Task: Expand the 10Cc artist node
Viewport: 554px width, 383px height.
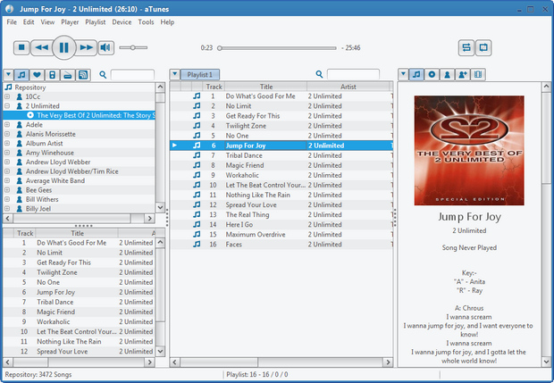Action: (7, 96)
